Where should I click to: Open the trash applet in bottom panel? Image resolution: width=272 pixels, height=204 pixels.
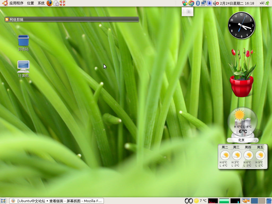coord(269,201)
